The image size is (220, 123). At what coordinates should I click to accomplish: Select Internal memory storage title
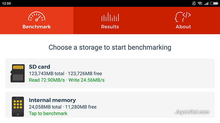(x=52, y=100)
